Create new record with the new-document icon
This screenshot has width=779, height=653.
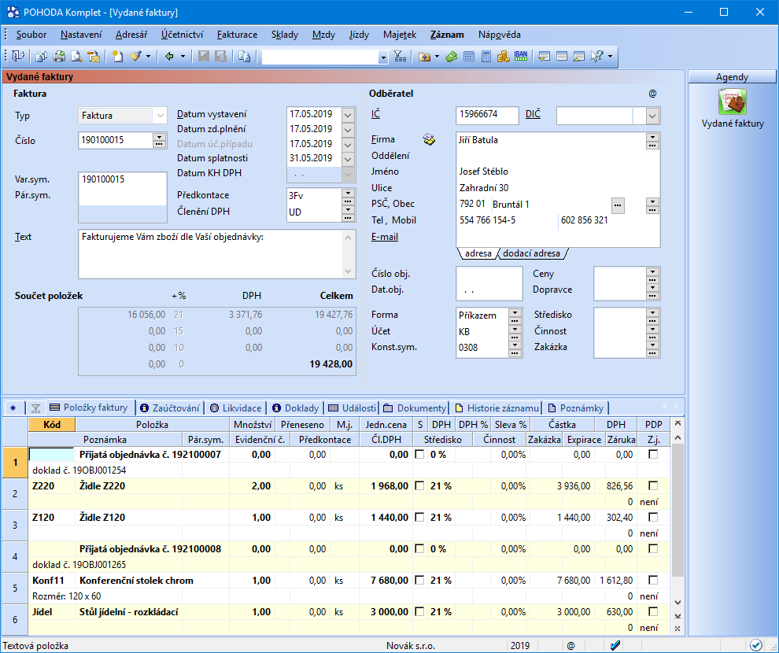click(118, 56)
